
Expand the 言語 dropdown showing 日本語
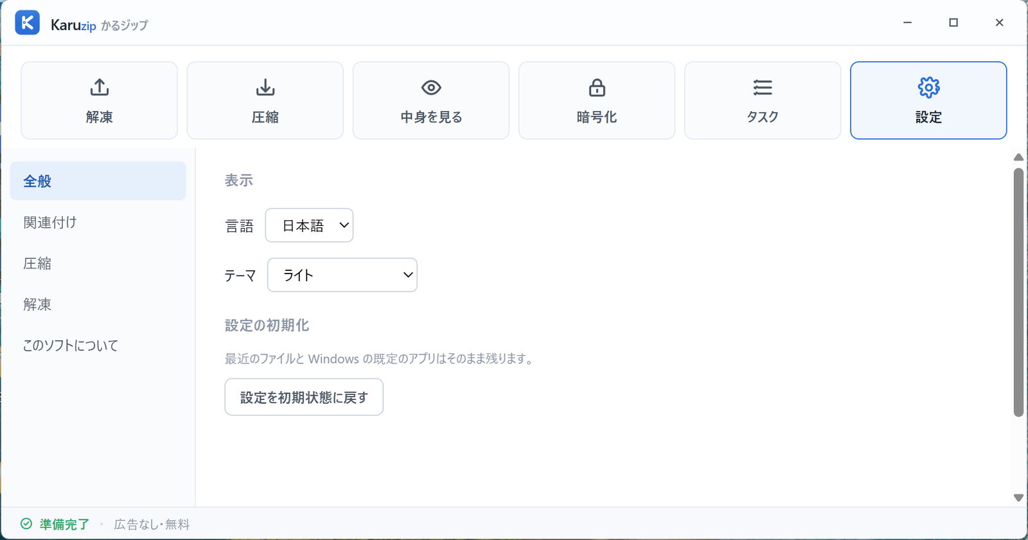pos(309,225)
